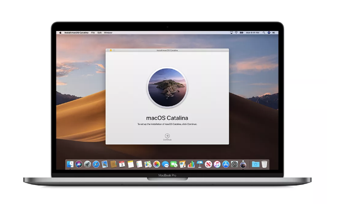
Task: Open Launchpad rocket icon in Dock
Action: point(87,164)
